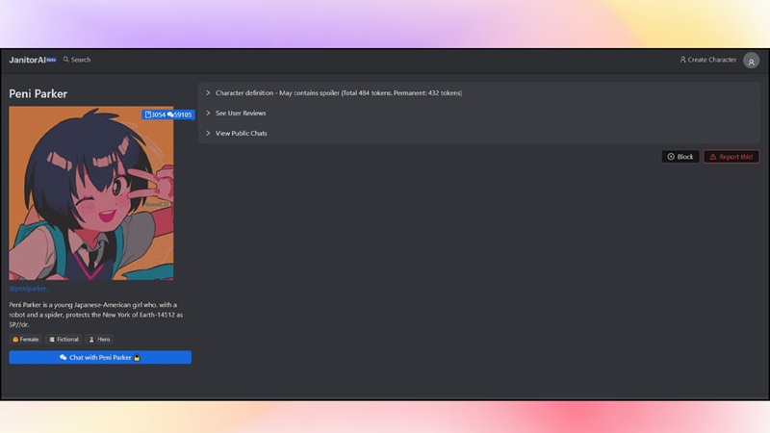
Task: Click the Beta badge next to logo
Action: [51, 60]
